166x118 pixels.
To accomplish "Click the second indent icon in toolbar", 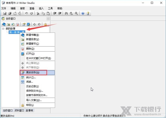I will (x=60, y=13).
